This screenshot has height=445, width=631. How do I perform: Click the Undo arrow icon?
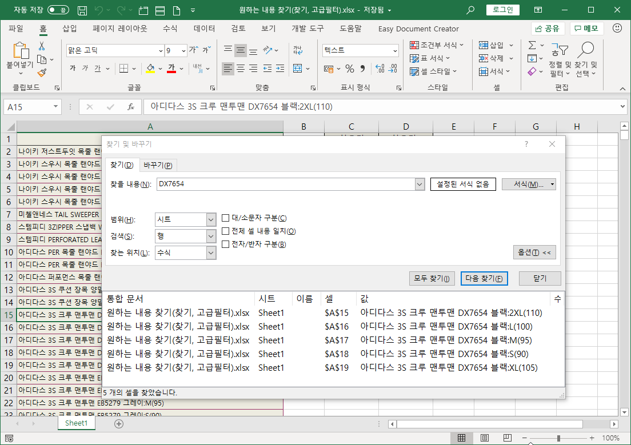pyautogui.click(x=98, y=10)
